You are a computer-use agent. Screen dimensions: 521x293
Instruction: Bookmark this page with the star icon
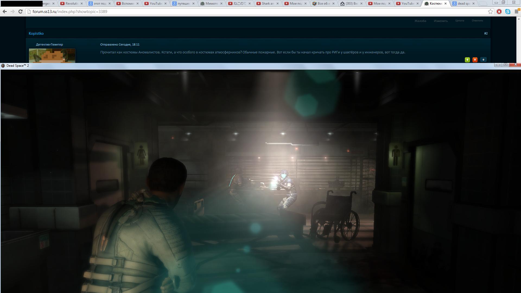(490, 12)
